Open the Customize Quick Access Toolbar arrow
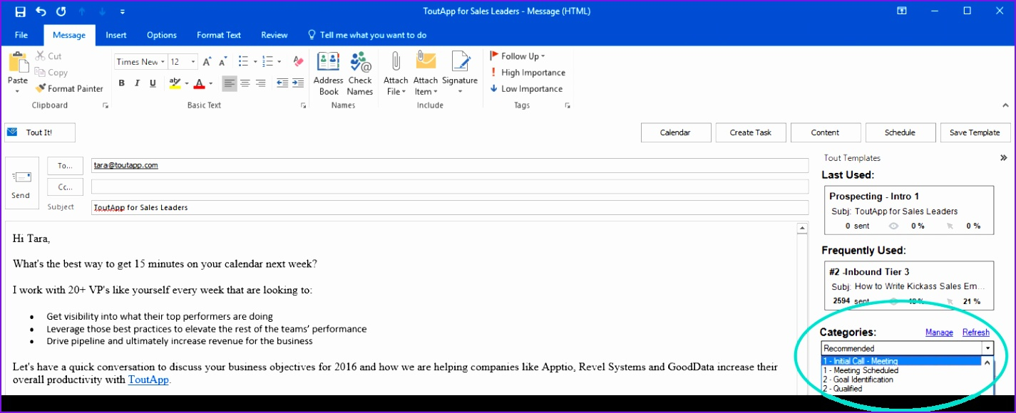Viewport: 1016px width, 413px height. (123, 11)
